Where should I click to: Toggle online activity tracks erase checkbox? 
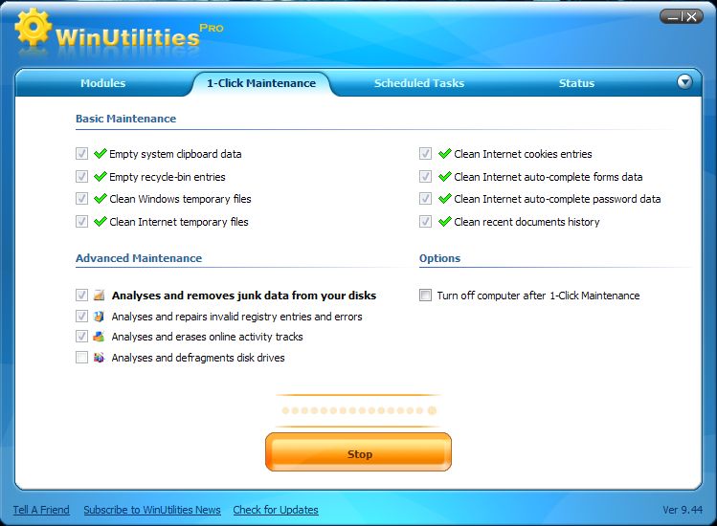click(82, 337)
